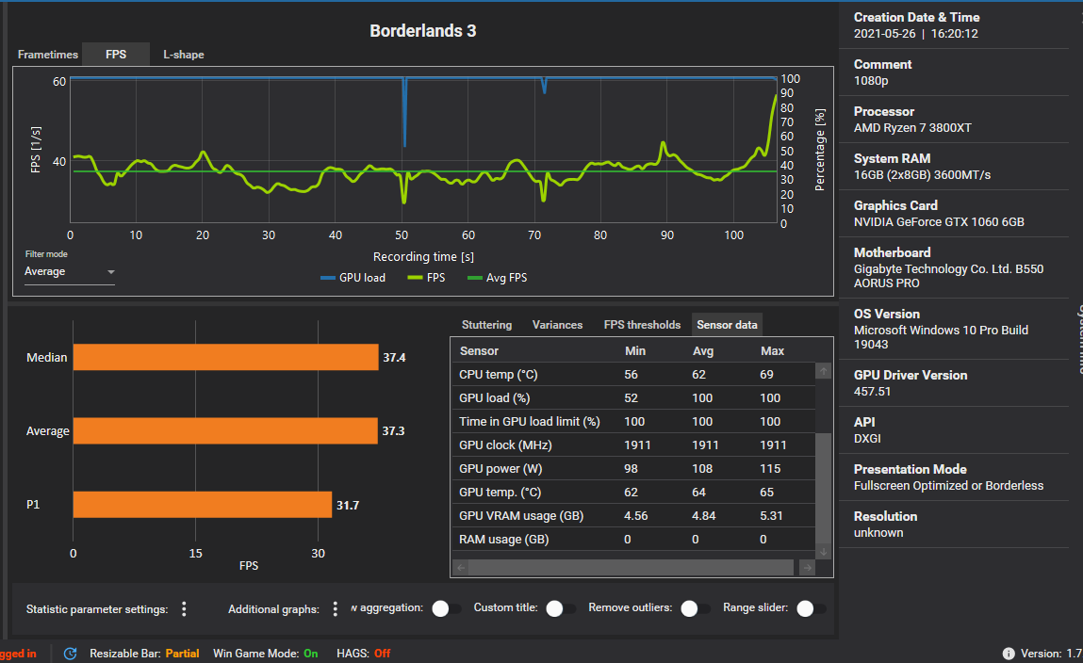
Task: Click sensor table scroll right arrow
Action: 807,568
